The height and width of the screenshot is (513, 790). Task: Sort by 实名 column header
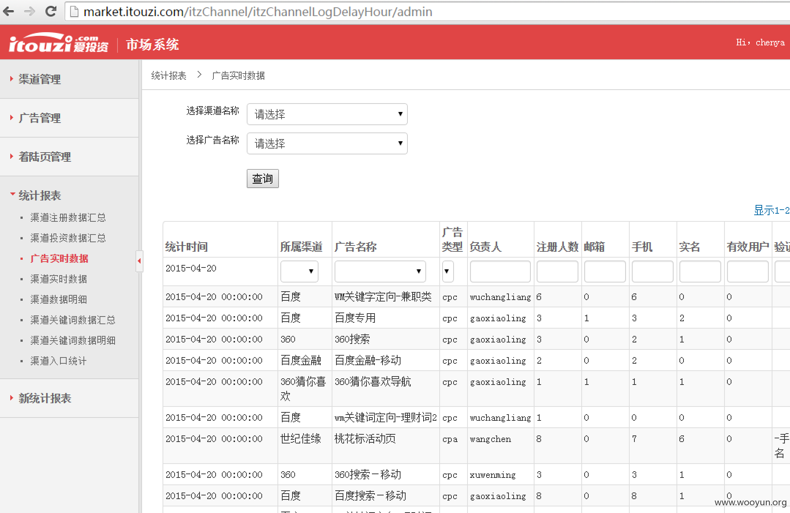pos(689,247)
